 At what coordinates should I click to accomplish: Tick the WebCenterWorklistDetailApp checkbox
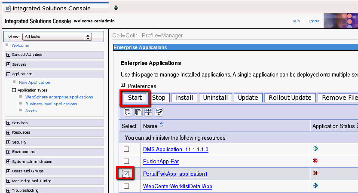coord(126,186)
